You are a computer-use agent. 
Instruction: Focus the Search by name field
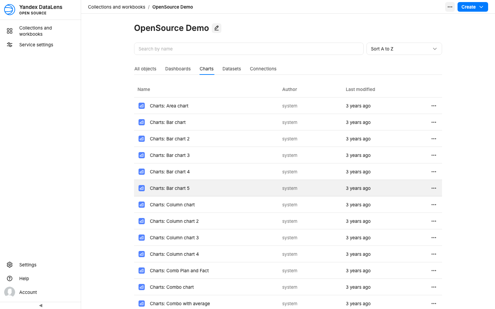(x=249, y=49)
